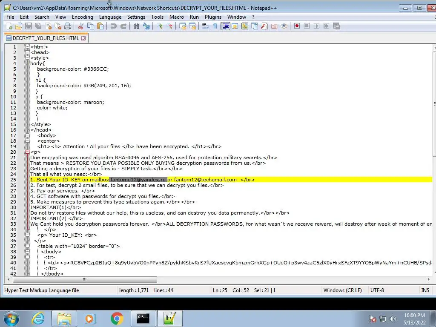Click the Paste clipboard icon
Image resolution: width=436 pixels, height=327 pixels.
[x=100, y=26]
